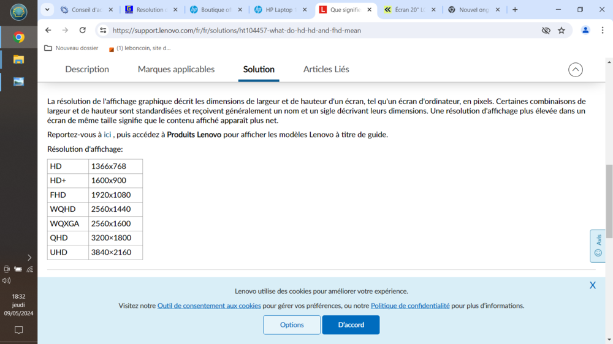
Task: Open the Windows notification center icon
Action: point(18,330)
